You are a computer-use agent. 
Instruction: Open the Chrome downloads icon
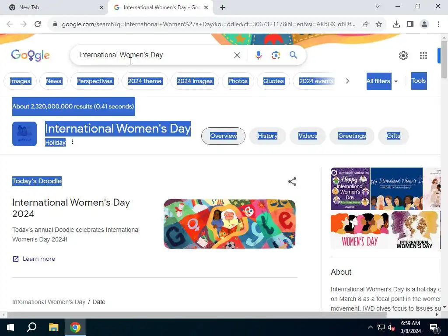(396, 24)
